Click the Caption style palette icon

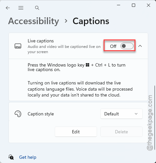[18, 114]
